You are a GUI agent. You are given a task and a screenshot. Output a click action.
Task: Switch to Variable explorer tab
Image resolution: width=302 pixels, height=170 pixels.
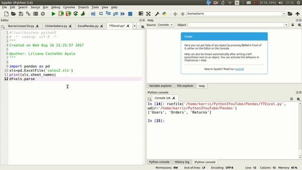(160, 86)
